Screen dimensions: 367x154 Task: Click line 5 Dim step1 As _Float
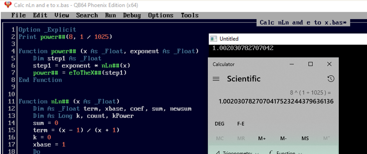[x=67, y=58]
